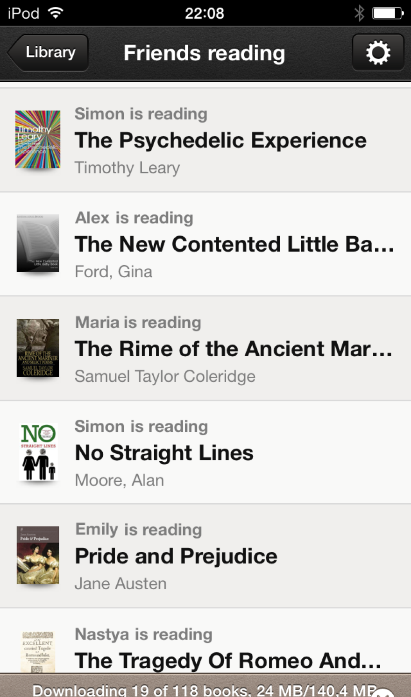Tap the "Friends reading" header title
411x697 pixels.
pos(204,53)
